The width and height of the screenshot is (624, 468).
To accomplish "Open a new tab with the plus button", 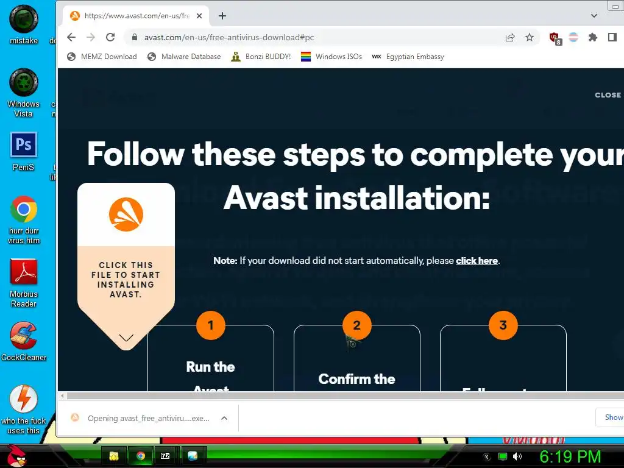I will (x=222, y=16).
